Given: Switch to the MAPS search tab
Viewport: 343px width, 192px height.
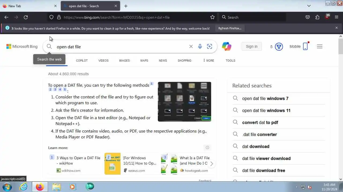Looking at the screenshot, I should (x=144, y=61).
